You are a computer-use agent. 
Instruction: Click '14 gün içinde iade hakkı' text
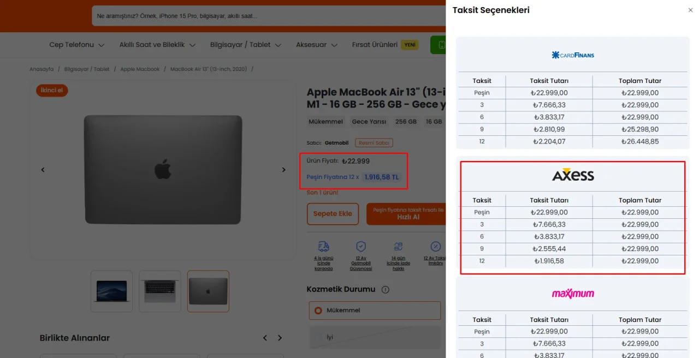click(398, 263)
